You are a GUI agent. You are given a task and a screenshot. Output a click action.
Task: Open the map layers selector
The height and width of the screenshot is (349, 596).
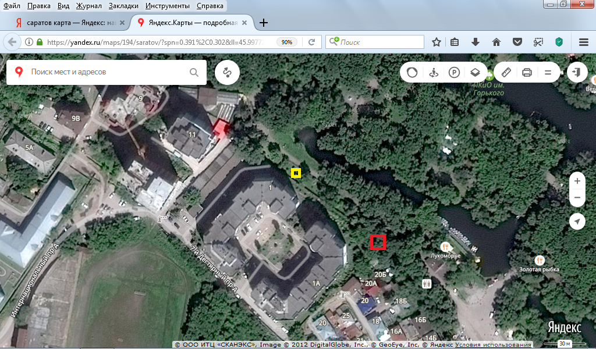click(475, 72)
